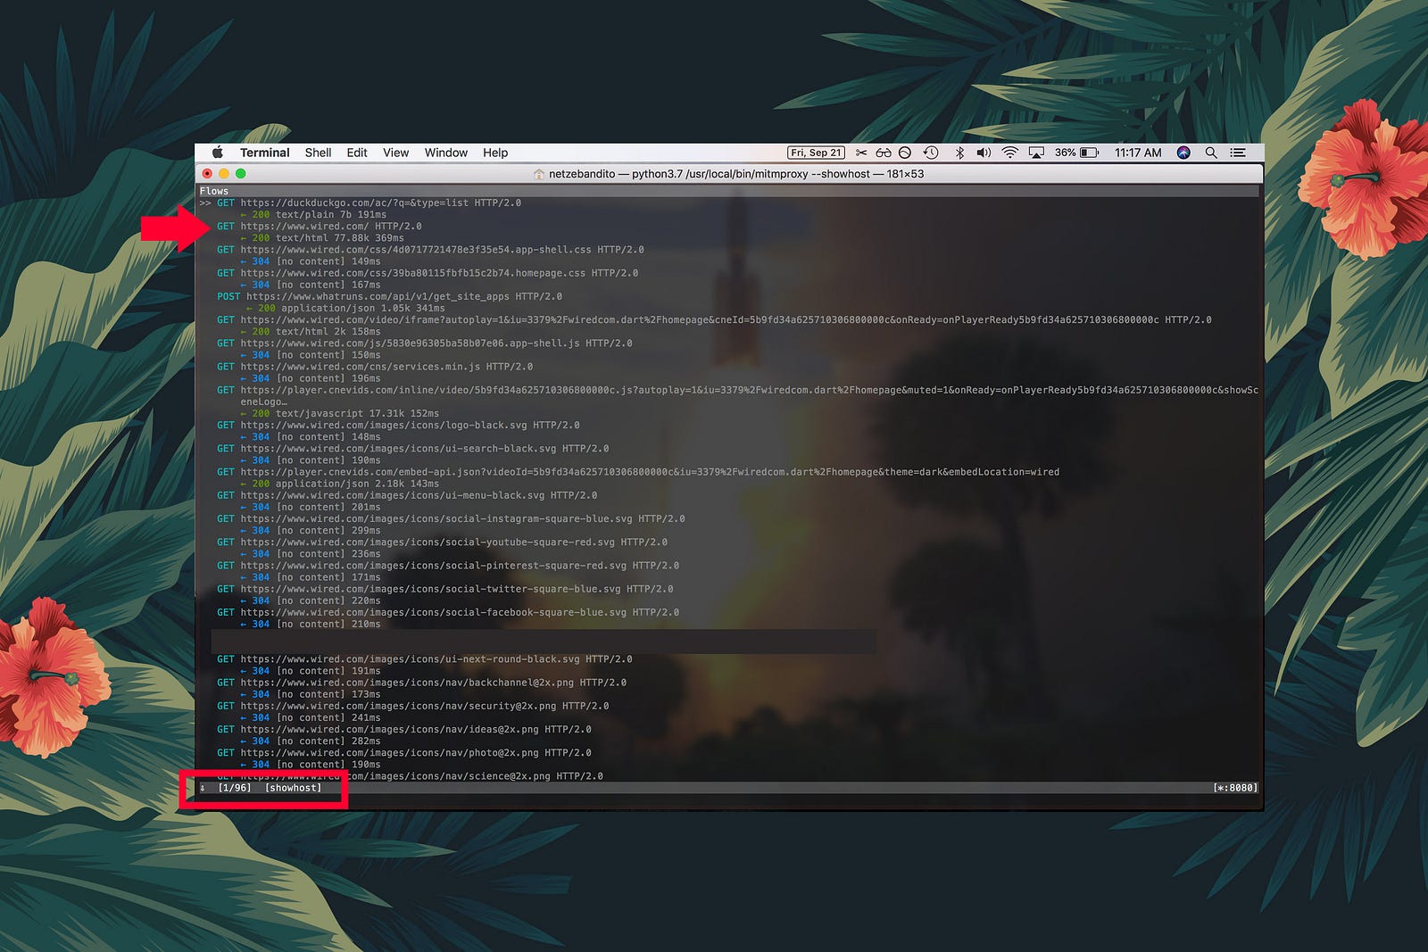Viewport: 1428px width, 952px height.
Task: Click the 200 text/html 77.88k response line
Action: coord(322,238)
